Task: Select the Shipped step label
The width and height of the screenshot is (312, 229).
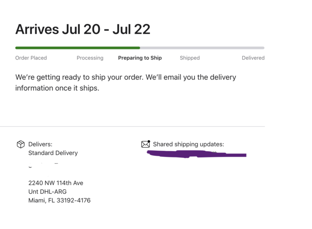Action: pos(190,58)
